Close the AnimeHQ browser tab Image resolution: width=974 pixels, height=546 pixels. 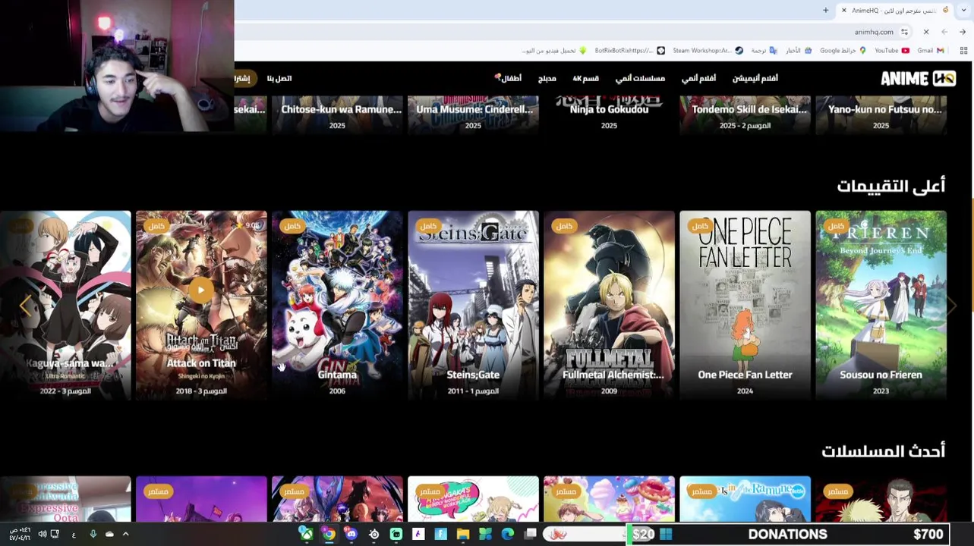point(843,10)
